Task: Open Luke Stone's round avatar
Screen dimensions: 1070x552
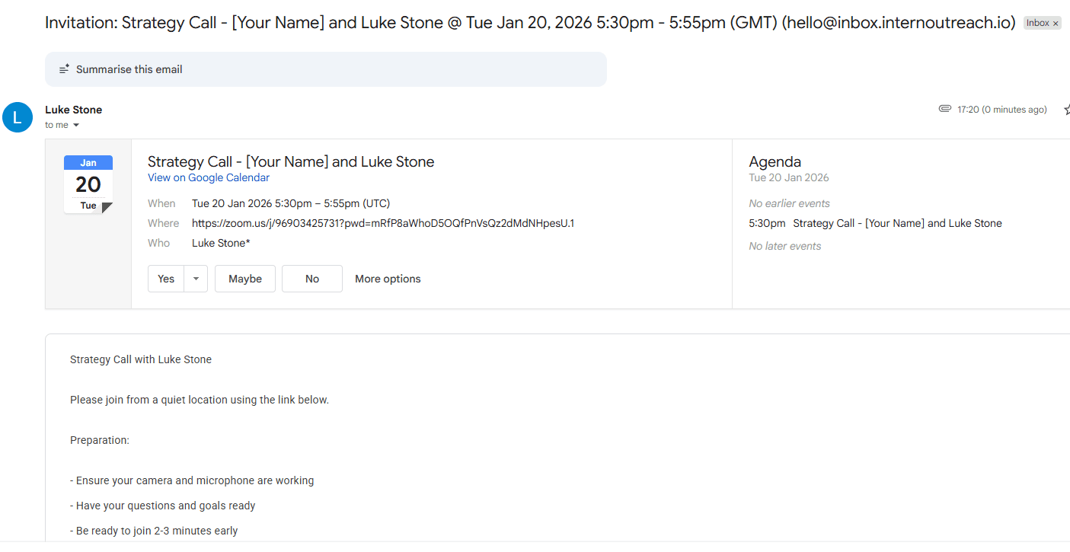Action: click(18, 116)
